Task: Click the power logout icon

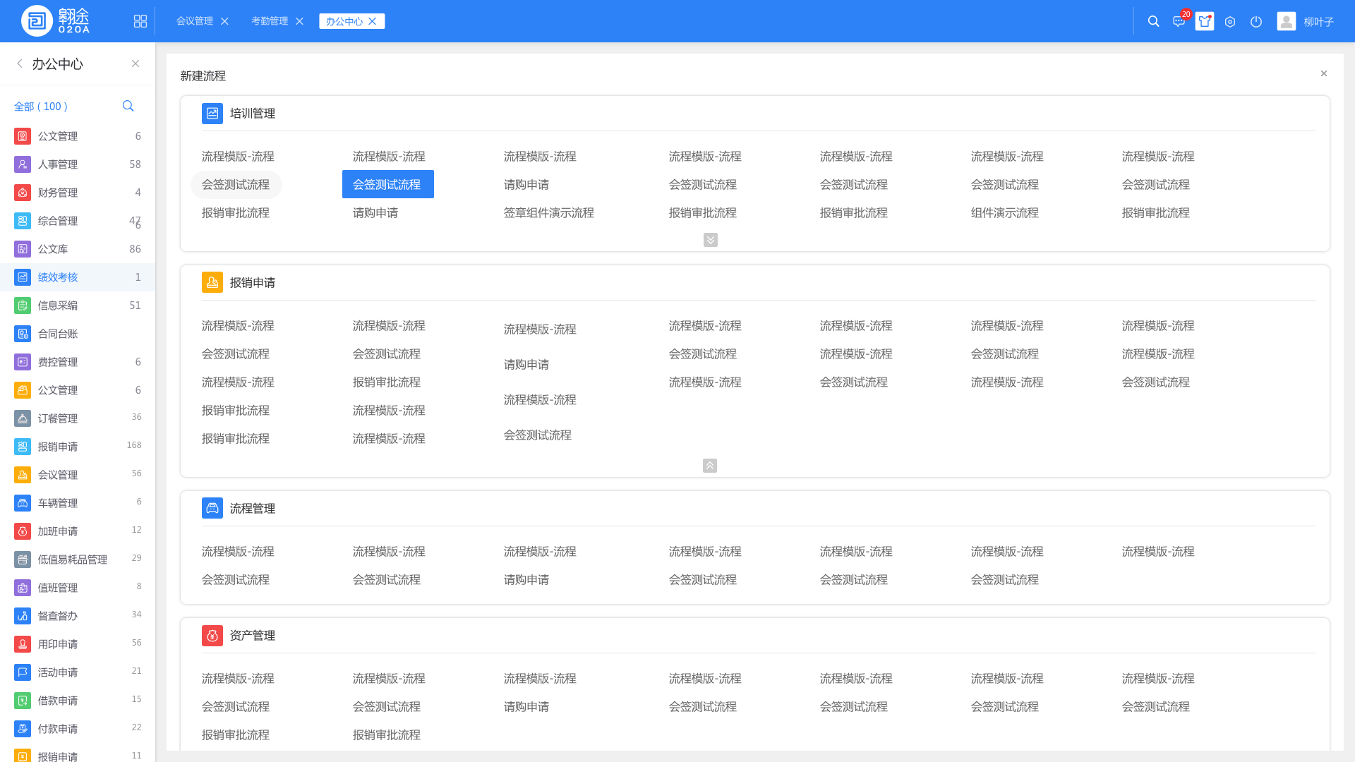Action: 1256,22
